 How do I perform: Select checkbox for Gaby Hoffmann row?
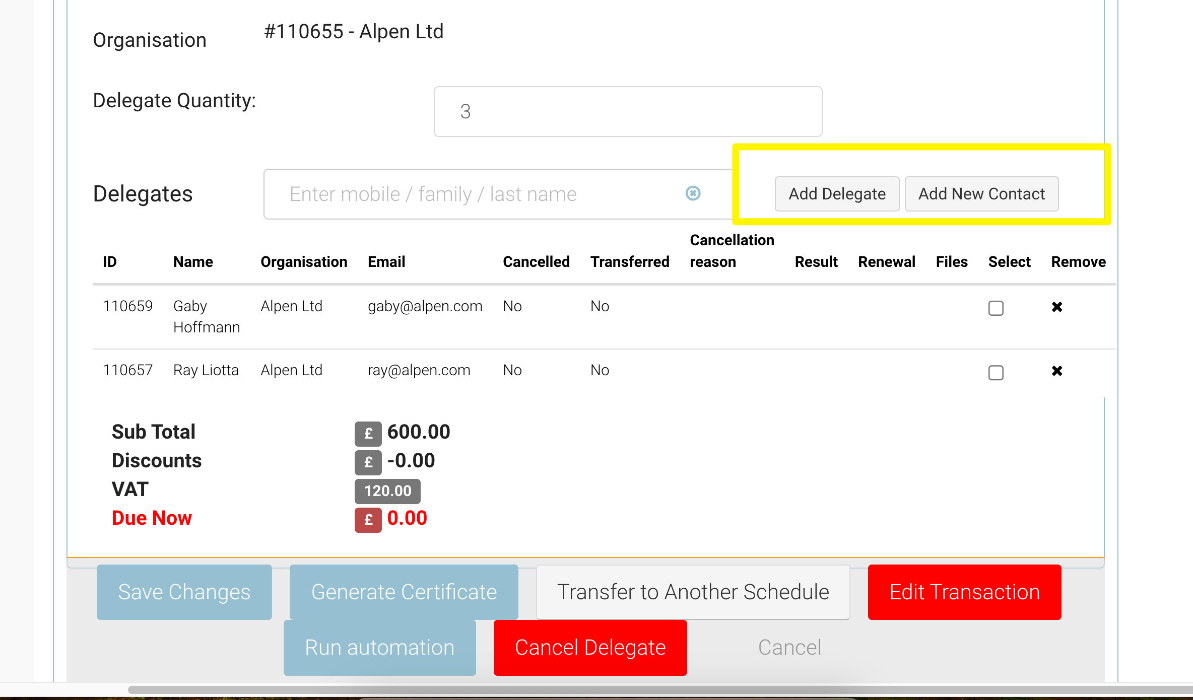coord(996,308)
